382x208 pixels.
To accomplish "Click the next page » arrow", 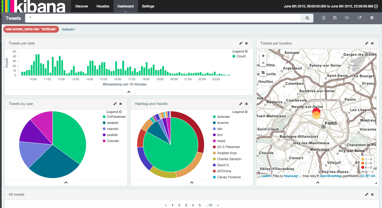I will point(218,205).
